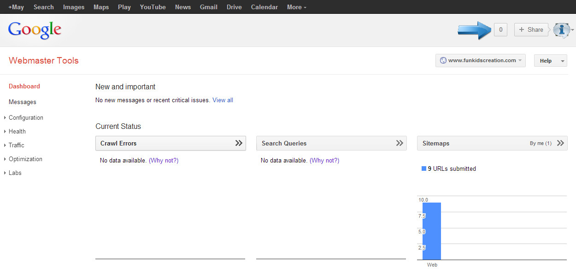This screenshot has width=576, height=273.
Task: Click Why not? under Crawl Errors
Action: point(164,161)
